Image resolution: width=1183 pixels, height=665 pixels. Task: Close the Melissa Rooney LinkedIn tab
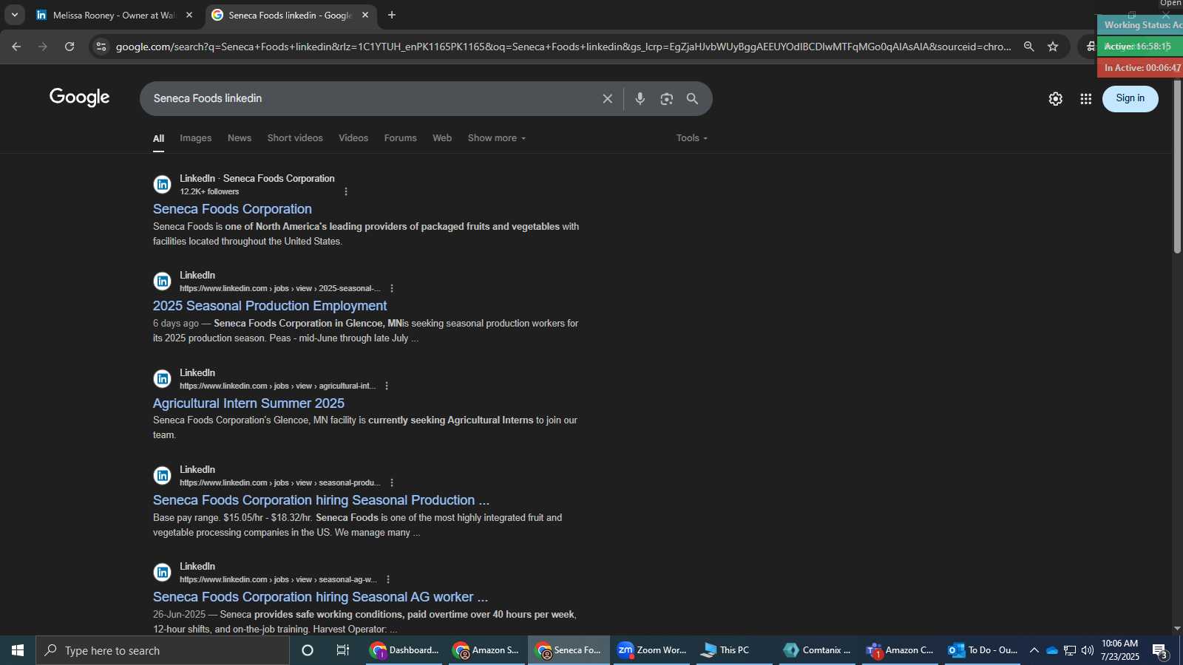click(189, 15)
